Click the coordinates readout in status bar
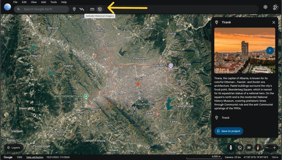 256,157
